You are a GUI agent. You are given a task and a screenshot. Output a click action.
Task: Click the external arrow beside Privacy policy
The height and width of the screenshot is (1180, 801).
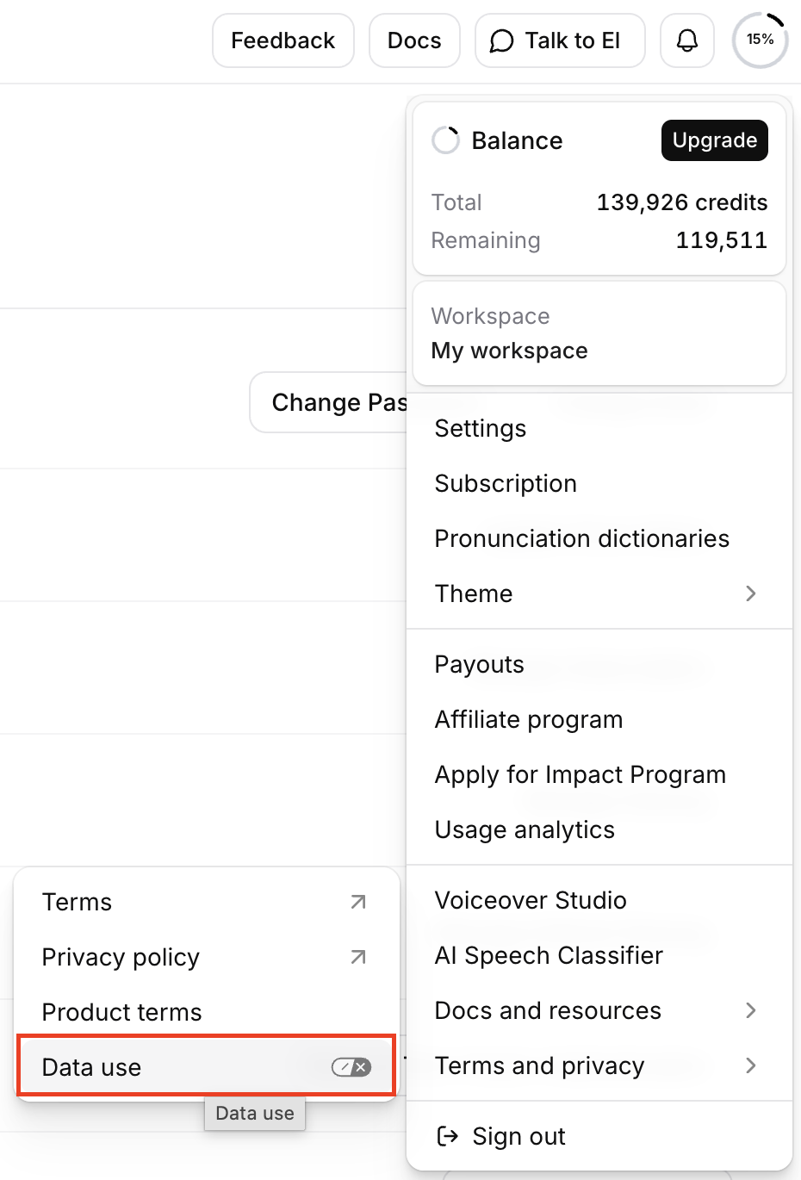358,957
